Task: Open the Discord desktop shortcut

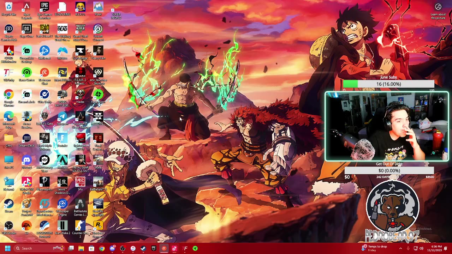Action: click(26, 162)
